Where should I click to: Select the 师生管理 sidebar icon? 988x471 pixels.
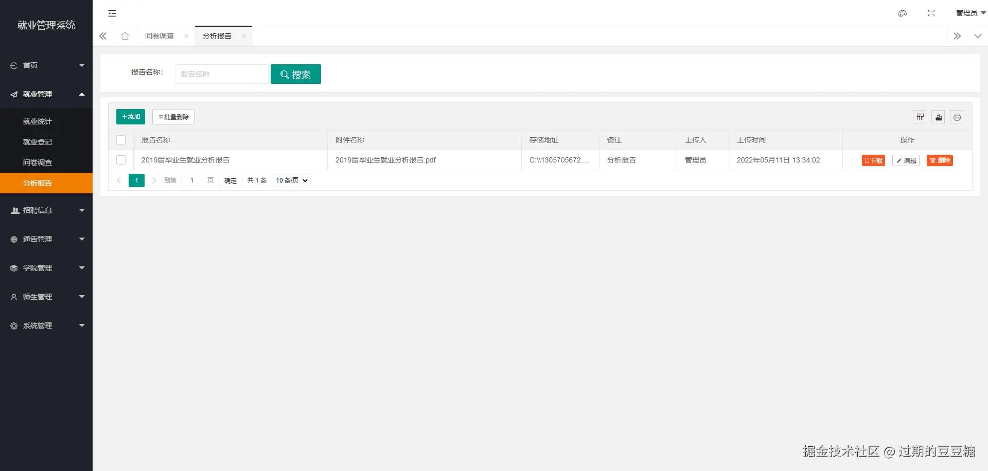[x=13, y=297]
